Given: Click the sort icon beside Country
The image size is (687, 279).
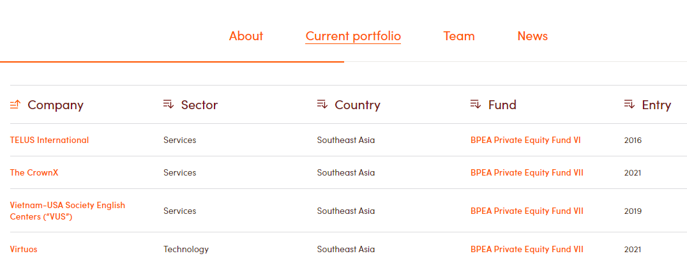Looking at the screenshot, I should (322, 104).
